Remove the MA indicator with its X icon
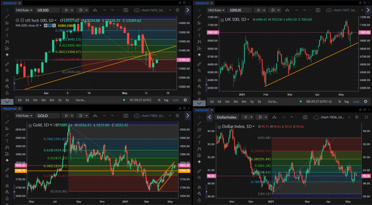372x205 pixels. [54, 26]
